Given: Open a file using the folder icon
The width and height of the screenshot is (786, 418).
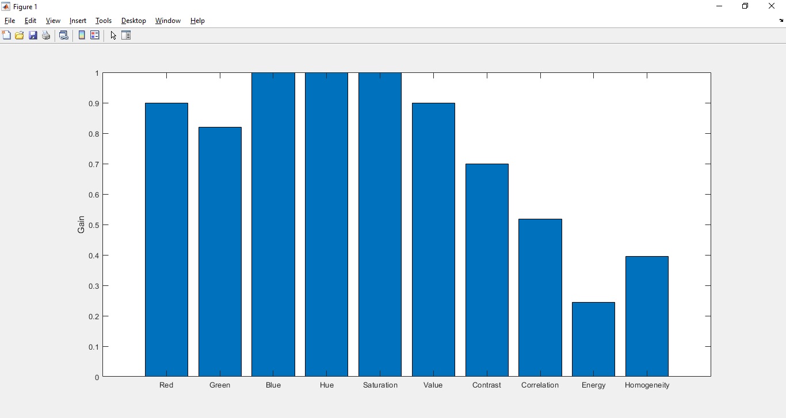Looking at the screenshot, I should 20,36.
